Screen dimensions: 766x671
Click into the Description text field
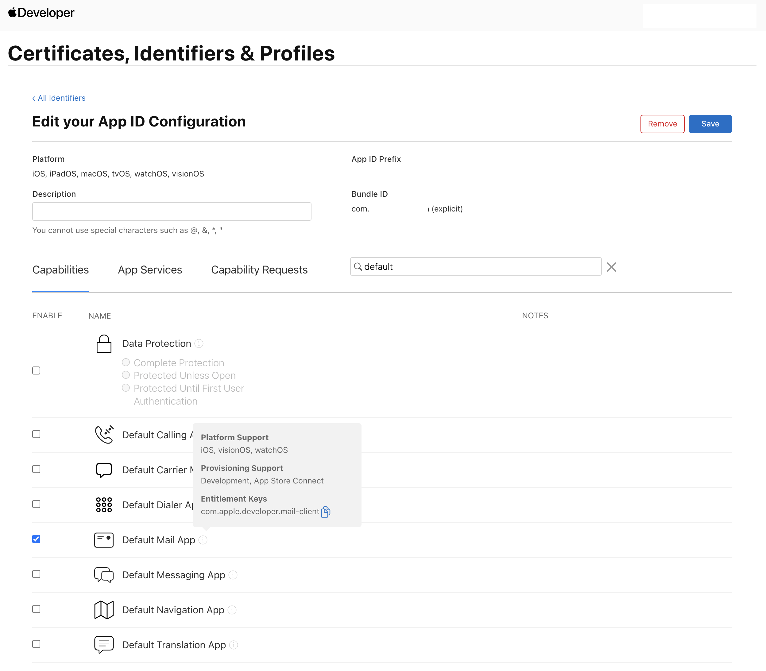point(172,211)
